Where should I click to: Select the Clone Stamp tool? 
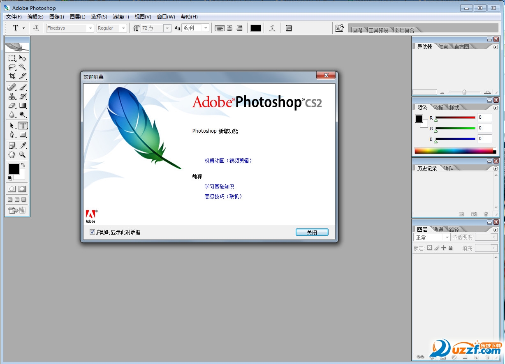[x=12, y=96]
